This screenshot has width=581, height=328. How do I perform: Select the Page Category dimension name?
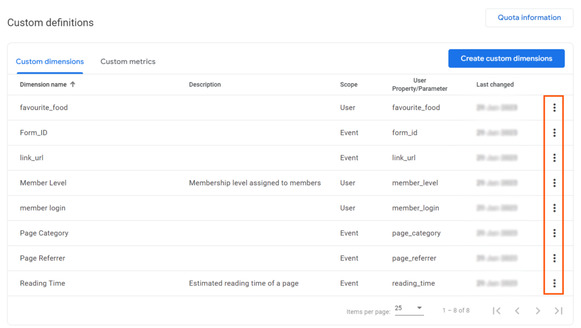(x=44, y=233)
